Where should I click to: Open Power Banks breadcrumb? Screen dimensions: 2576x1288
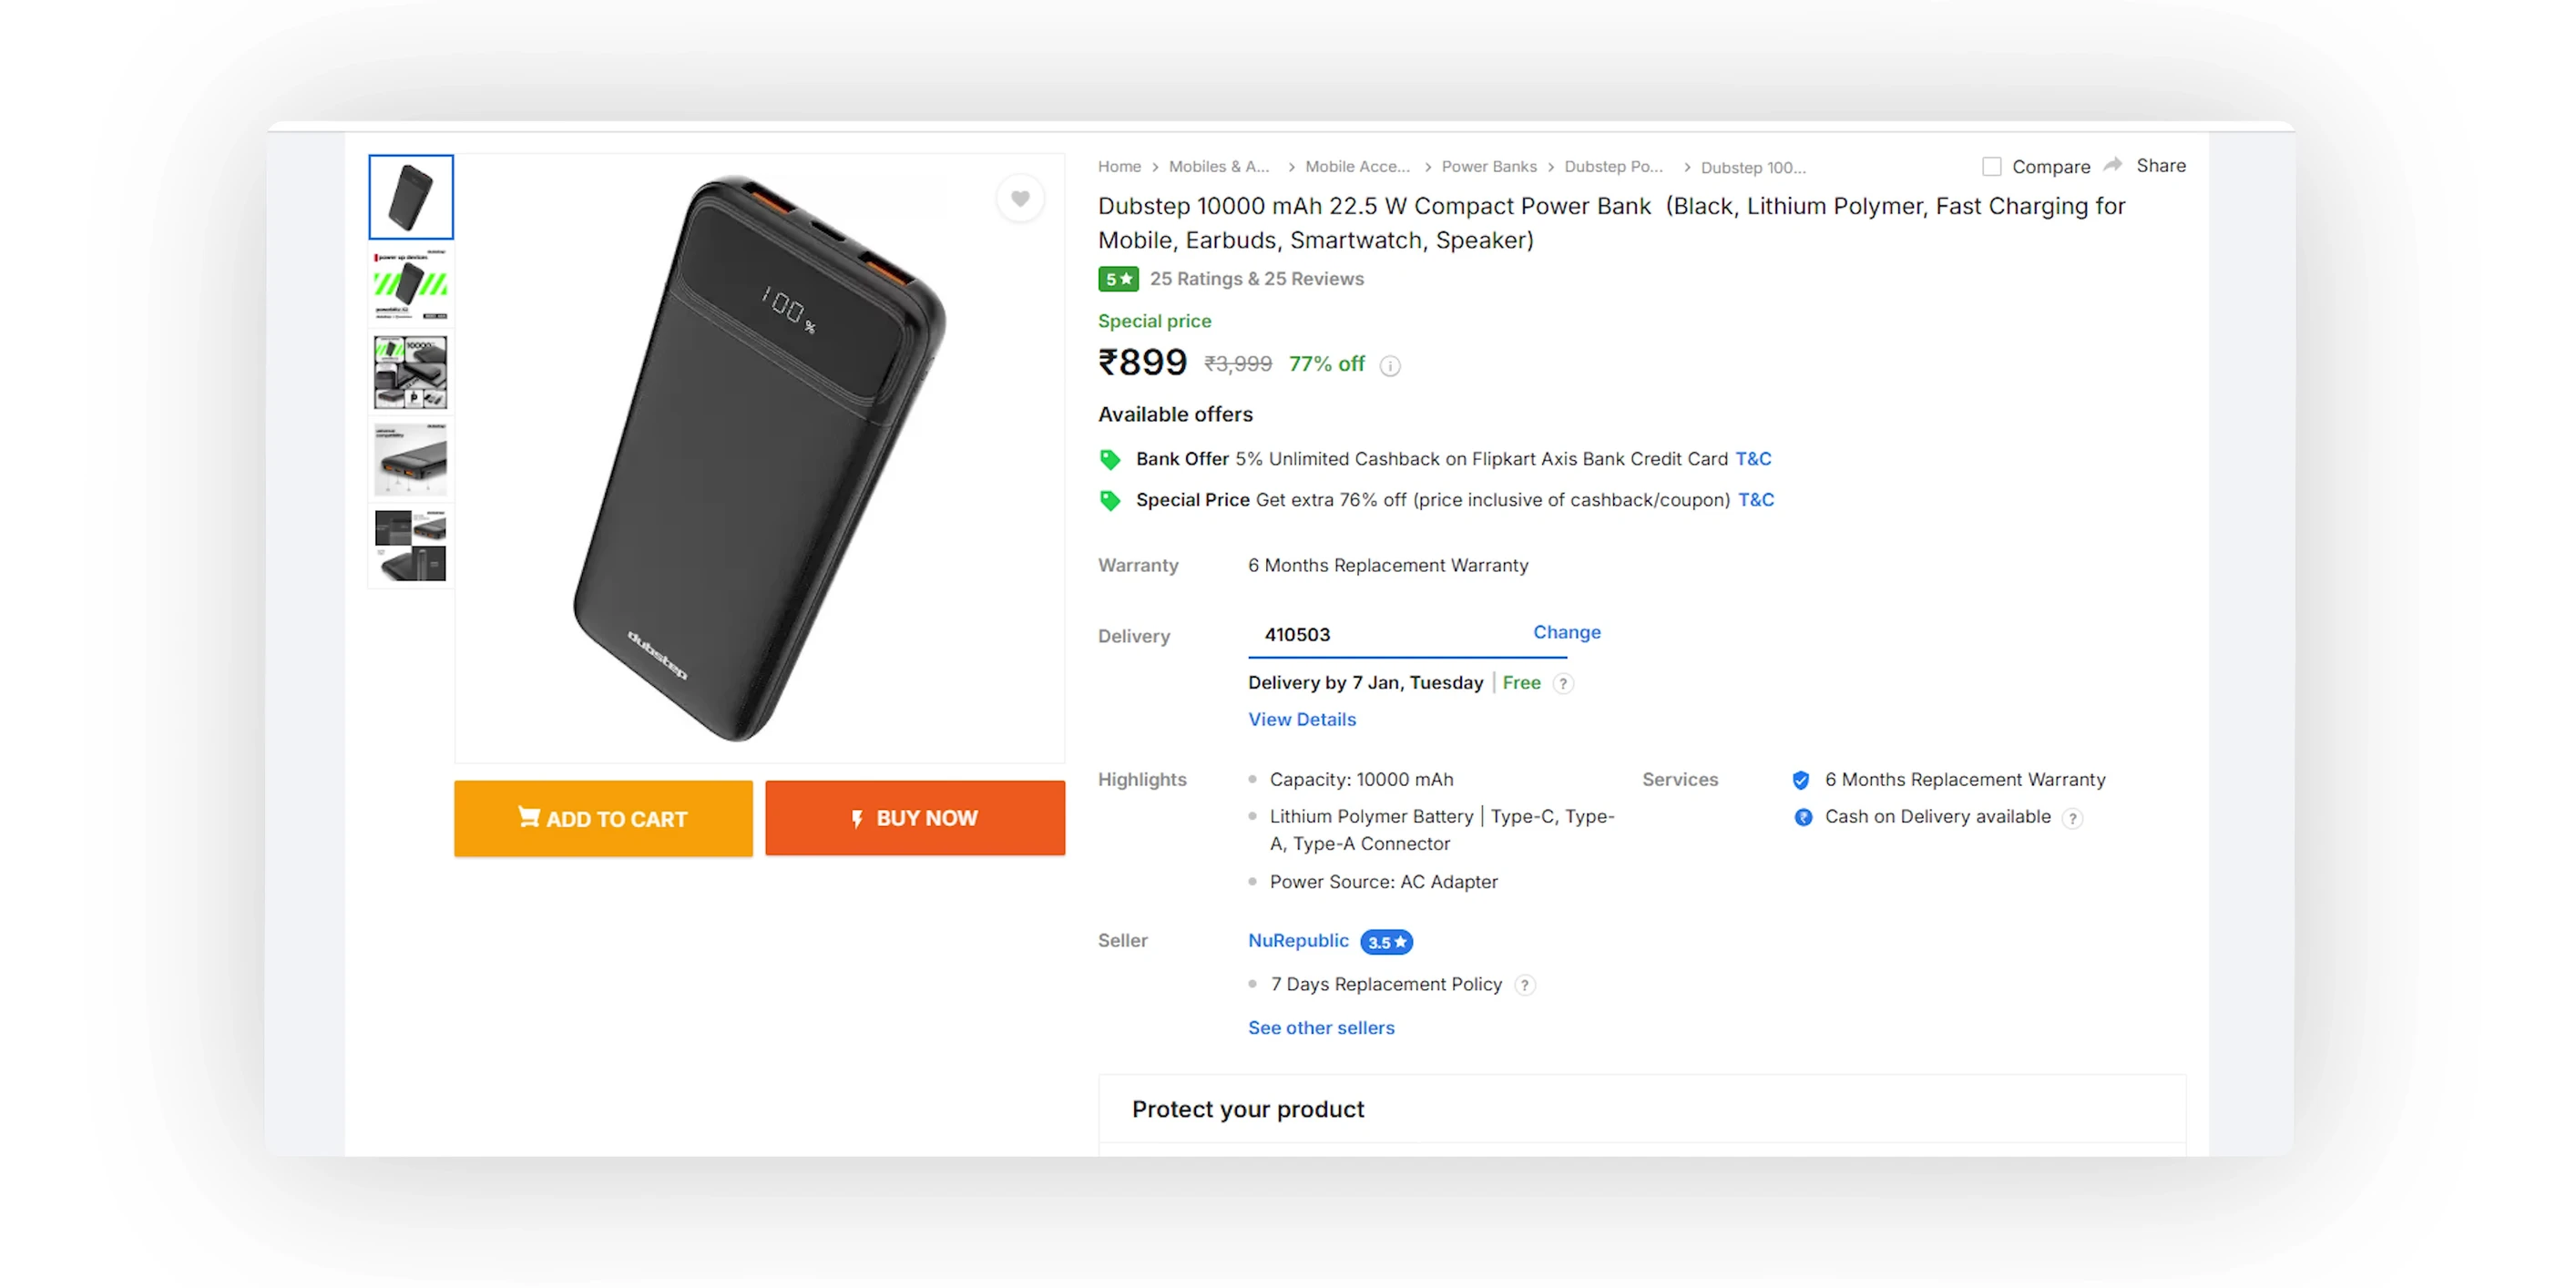coord(1488,167)
